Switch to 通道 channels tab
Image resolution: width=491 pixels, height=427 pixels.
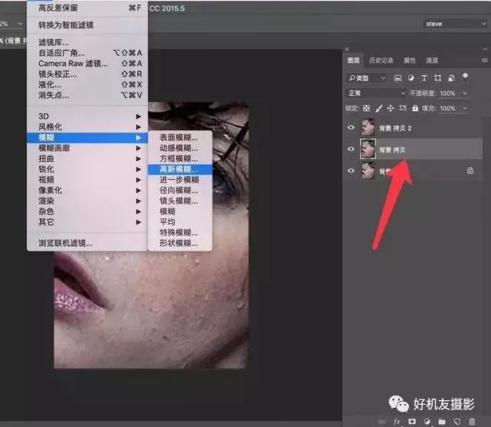tap(431, 60)
